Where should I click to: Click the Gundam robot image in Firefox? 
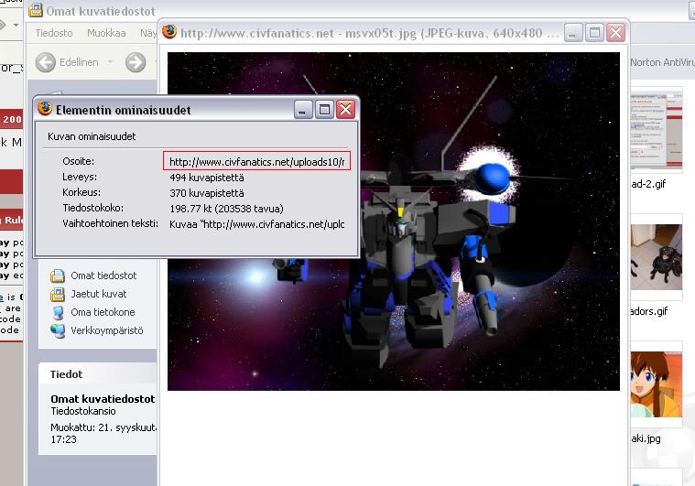click(x=394, y=221)
